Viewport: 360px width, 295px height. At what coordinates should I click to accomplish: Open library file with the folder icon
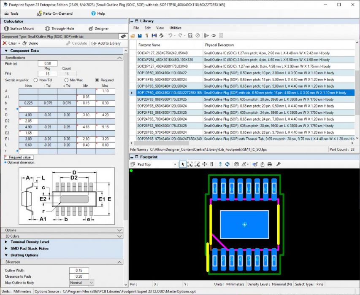[x=133, y=35]
